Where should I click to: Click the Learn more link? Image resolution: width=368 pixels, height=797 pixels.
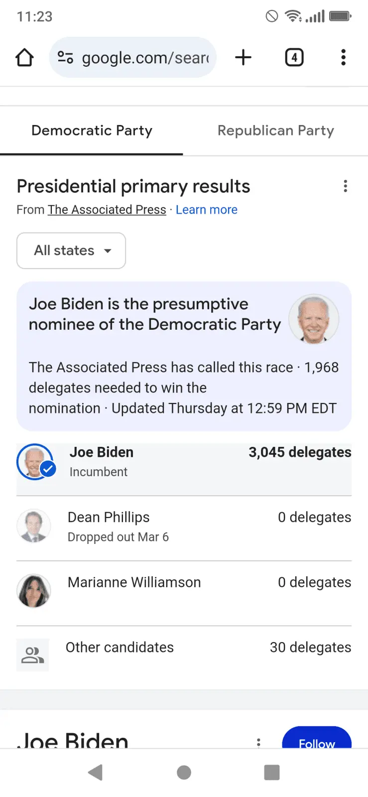pos(206,210)
